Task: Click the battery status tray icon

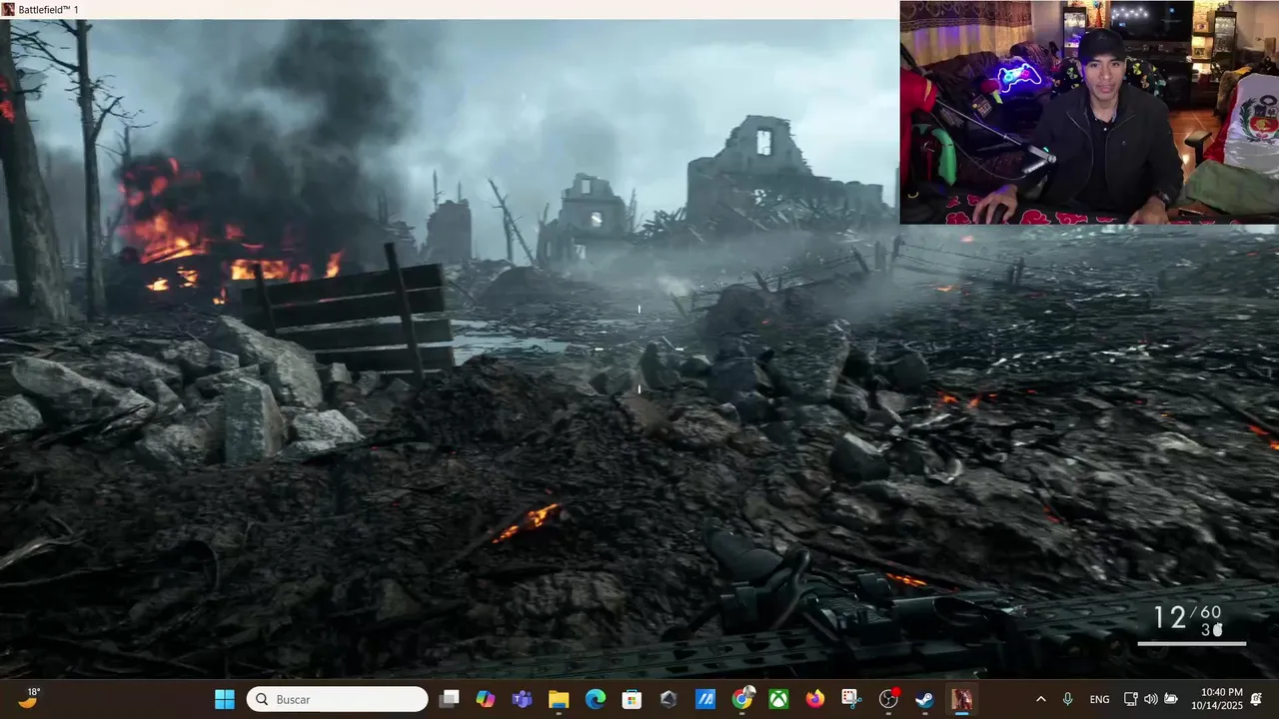Action: tap(1171, 699)
